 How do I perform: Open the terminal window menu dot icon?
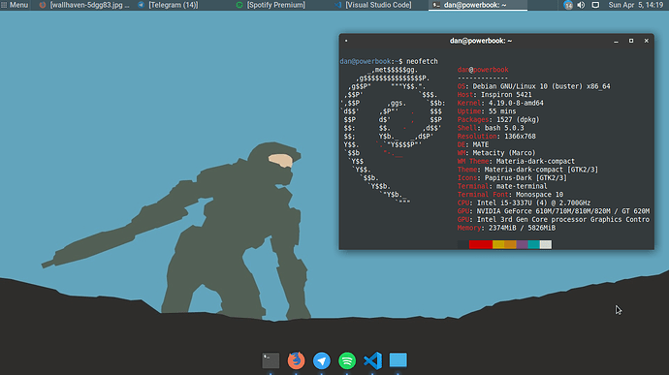coord(346,41)
